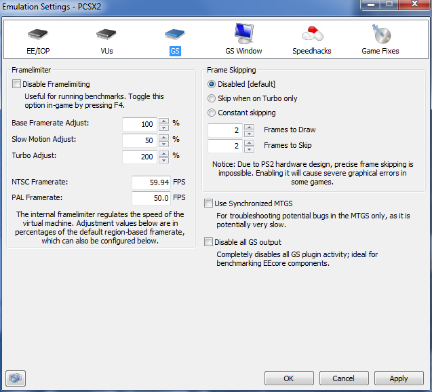Switch to the GS Window tab label
Image resolution: width=432 pixels, height=392 pixels.
tap(243, 51)
